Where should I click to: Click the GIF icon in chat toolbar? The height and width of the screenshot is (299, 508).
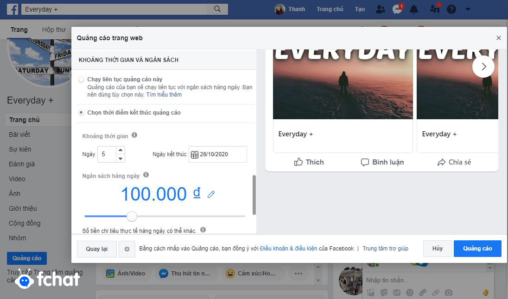click(397, 293)
